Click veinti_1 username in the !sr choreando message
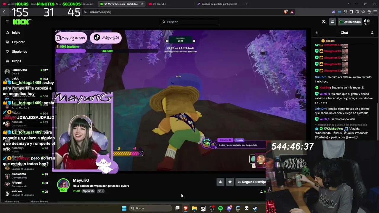The image size is (379, 213). pos(325,119)
